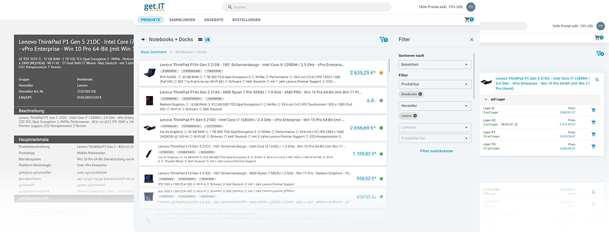Remove the Notebooks filter chip
This screenshot has width=609, height=232.
pos(420,94)
